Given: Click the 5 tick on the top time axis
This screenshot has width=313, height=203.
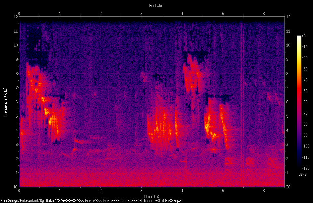Looking at the screenshot, I should tap(223, 14).
